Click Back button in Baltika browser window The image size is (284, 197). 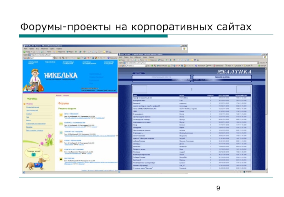click(x=121, y=60)
